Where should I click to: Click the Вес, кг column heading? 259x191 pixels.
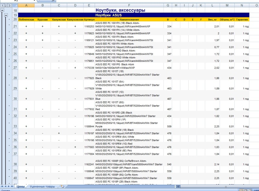(212, 19)
